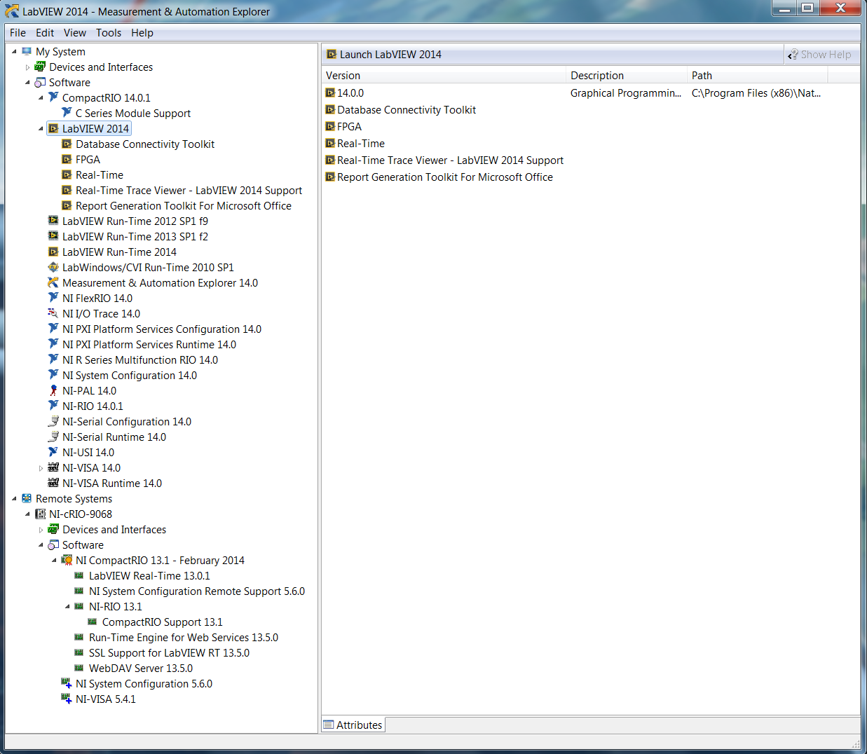Click the CompactRIO 14.0.1 icon

click(53, 97)
